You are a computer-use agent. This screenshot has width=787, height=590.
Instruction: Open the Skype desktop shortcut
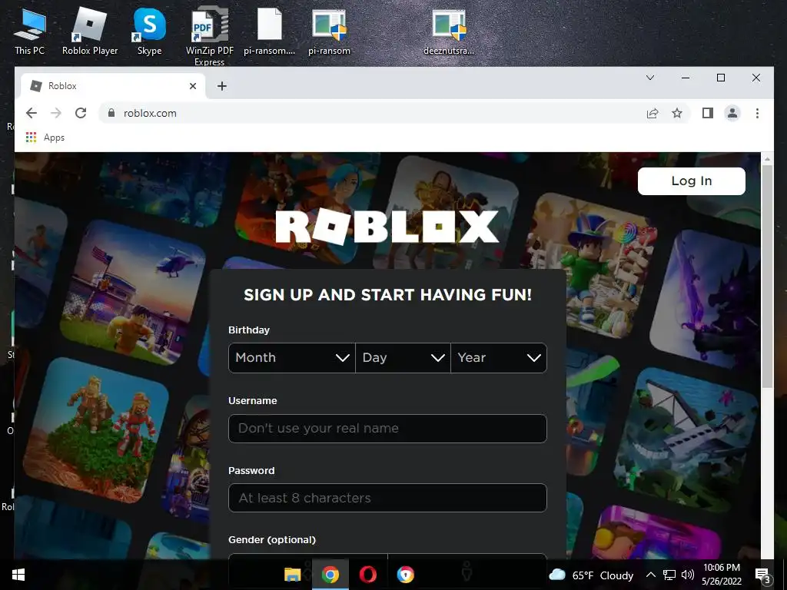[x=150, y=31]
